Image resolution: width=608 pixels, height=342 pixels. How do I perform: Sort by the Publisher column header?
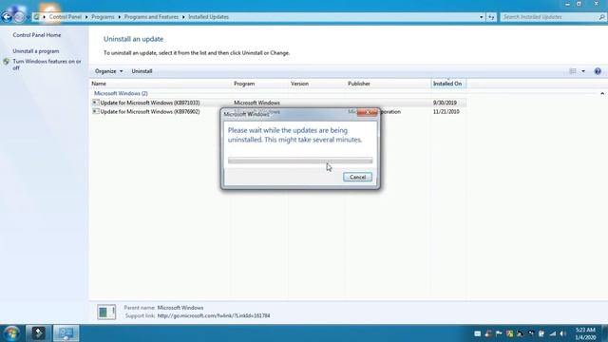click(x=388, y=84)
